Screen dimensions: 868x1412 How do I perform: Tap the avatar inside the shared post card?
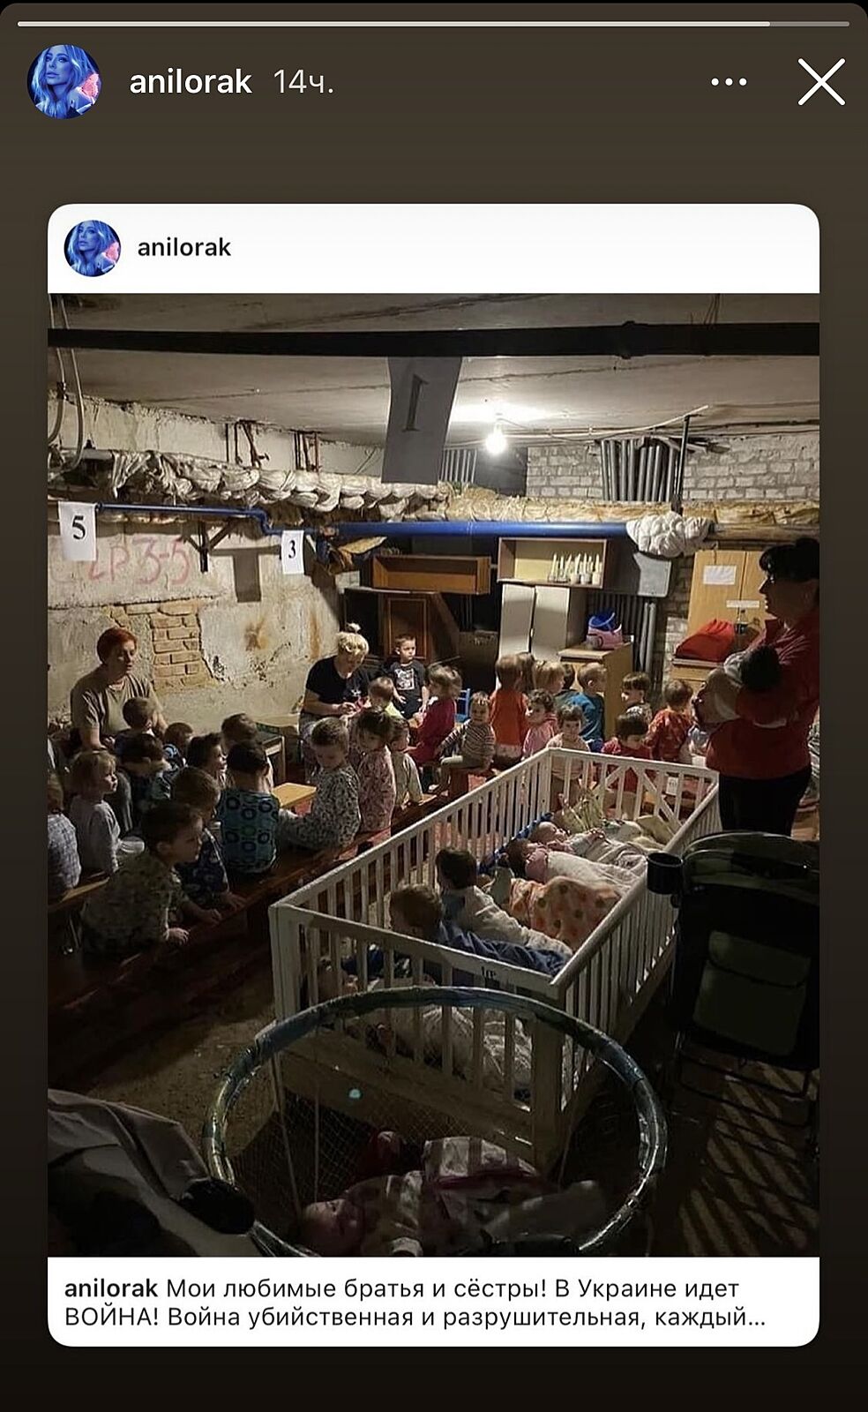click(x=92, y=248)
